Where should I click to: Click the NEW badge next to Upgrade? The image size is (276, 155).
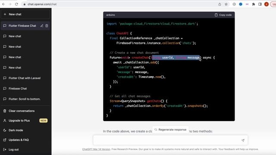[x=43, y=121]
